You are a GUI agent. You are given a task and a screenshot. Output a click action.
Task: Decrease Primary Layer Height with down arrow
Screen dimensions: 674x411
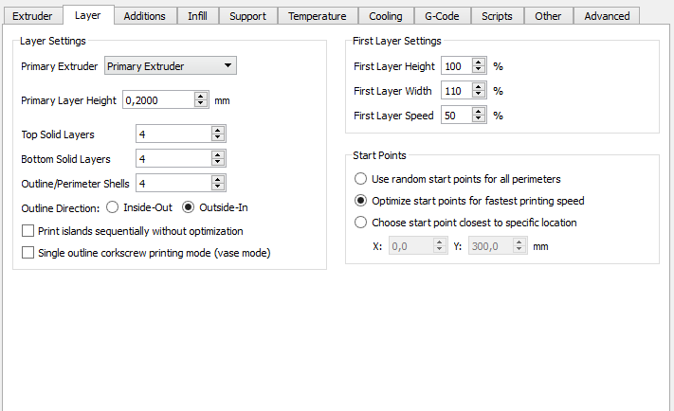click(x=200, y=103)
